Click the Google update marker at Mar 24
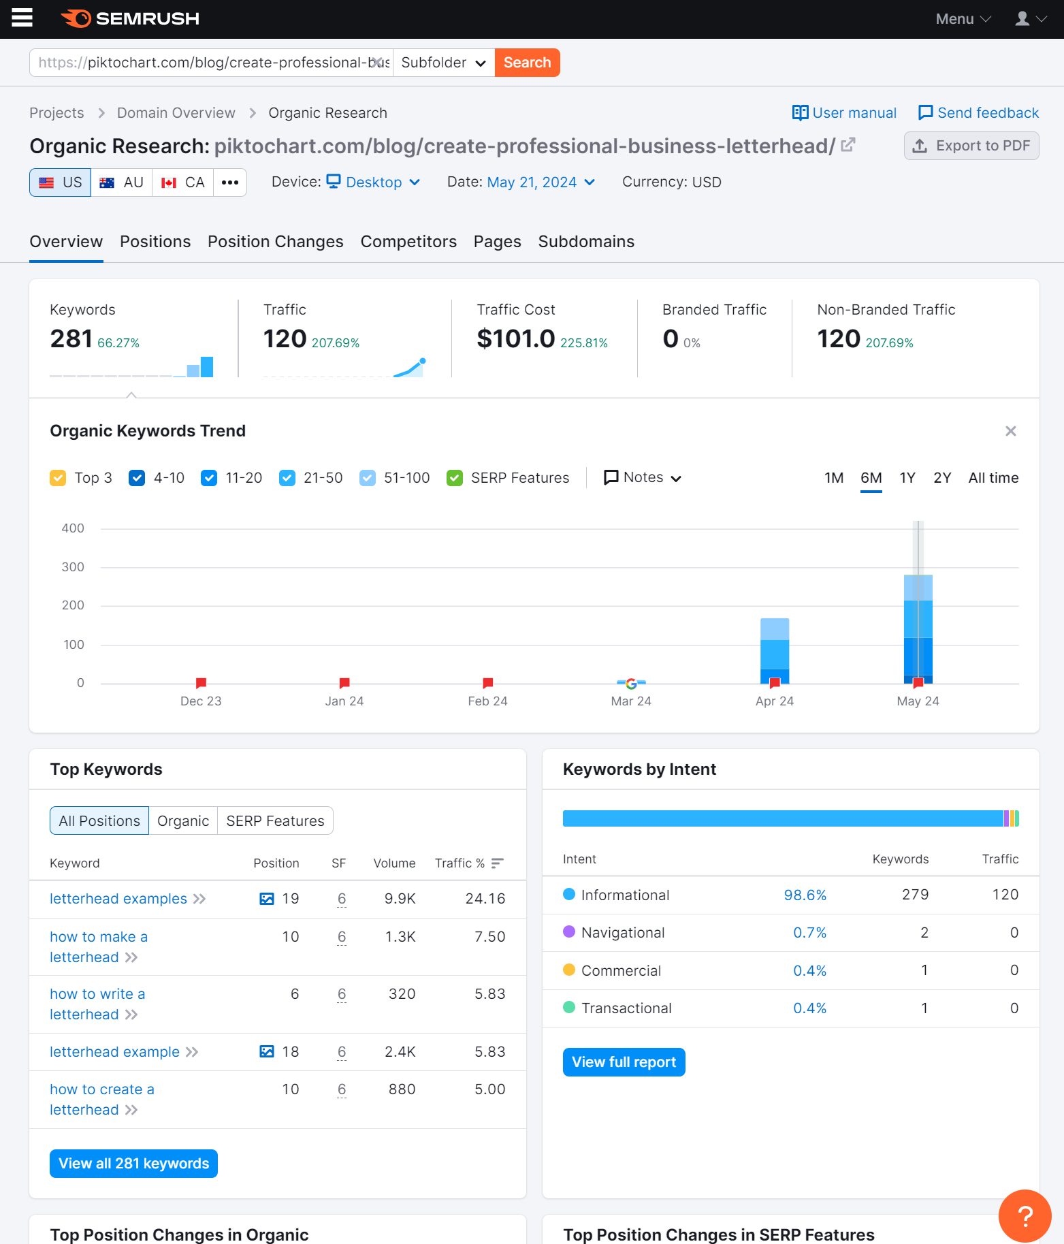The image size is (1064, 1244). [x=631, y=684]
